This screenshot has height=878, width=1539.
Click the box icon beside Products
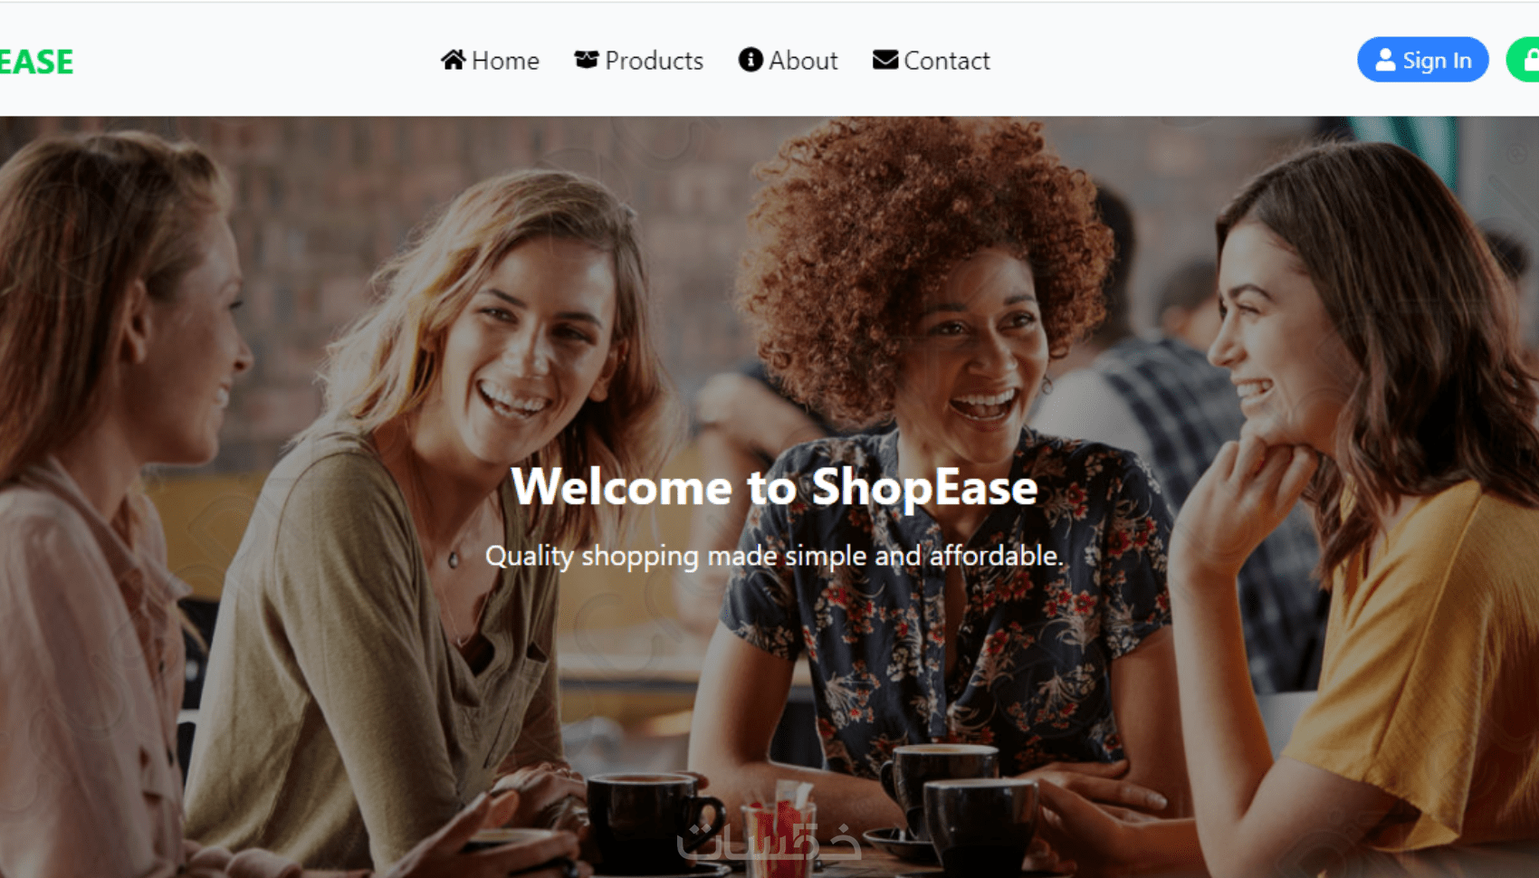pyautogui.click(x=587, y=60)
